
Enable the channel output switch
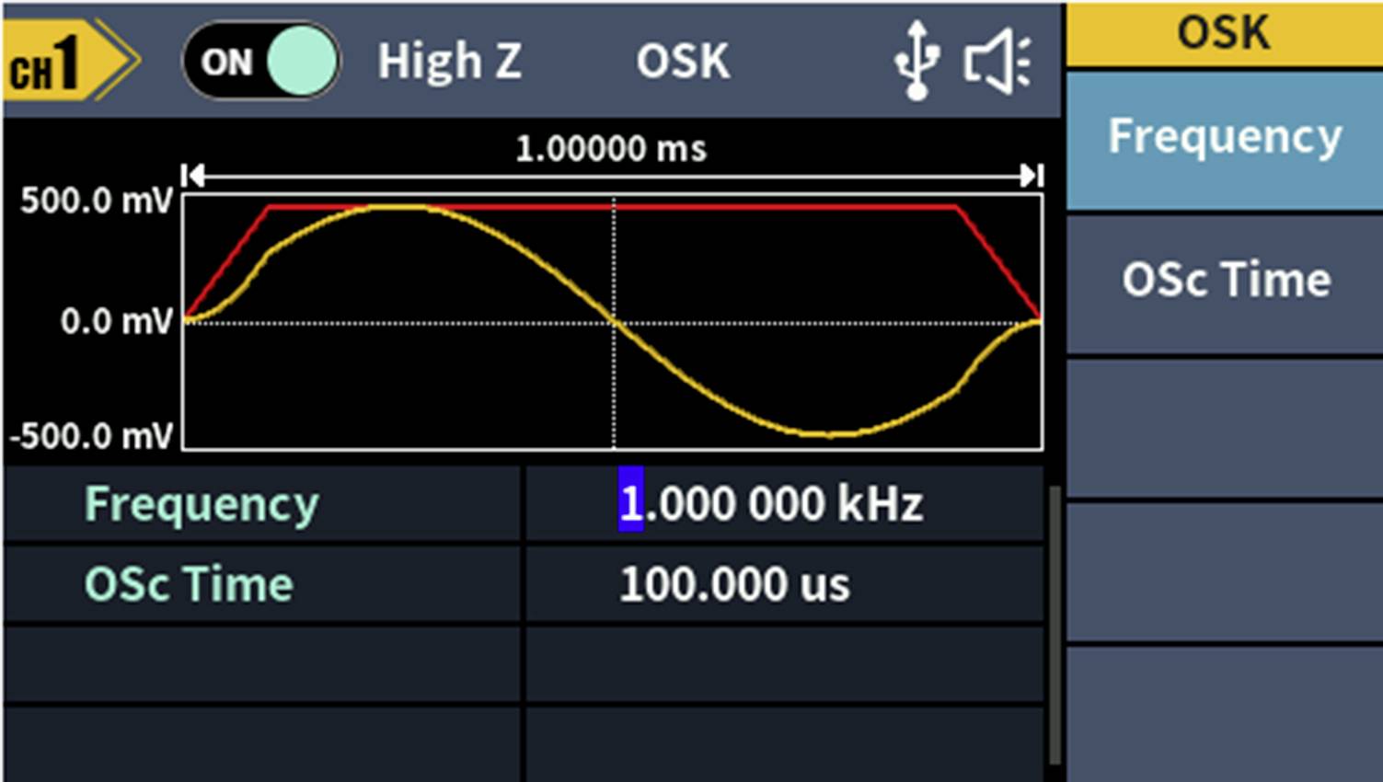click(260, 62)
